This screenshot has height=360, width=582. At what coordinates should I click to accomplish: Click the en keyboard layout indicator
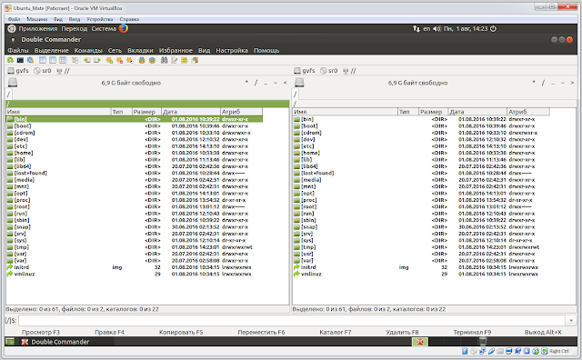coord(426,28)
